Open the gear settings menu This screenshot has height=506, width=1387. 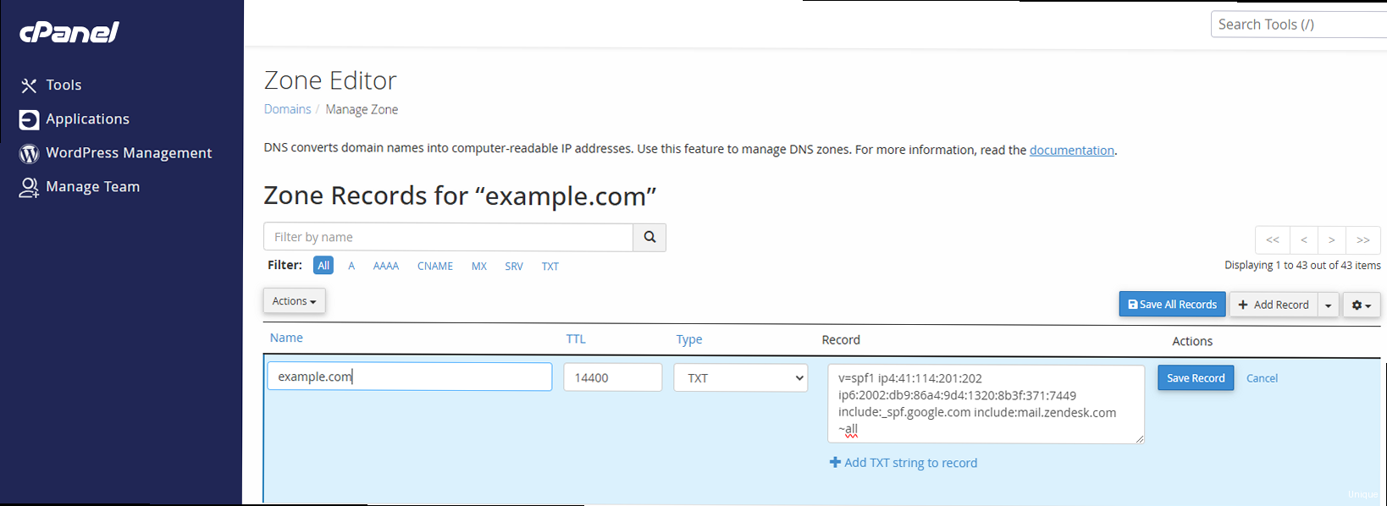1361,305
